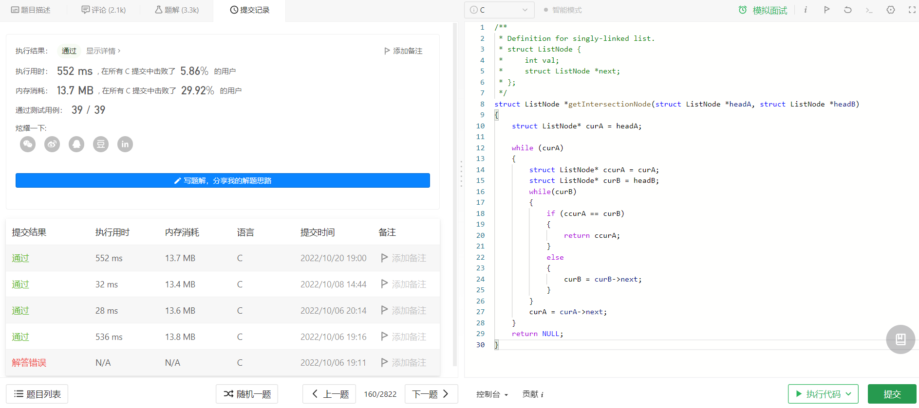Click the 通过 result status badge

pos(69,51)
